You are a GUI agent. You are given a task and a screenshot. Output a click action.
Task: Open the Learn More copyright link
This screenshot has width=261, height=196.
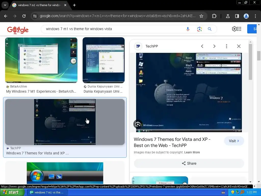tap(192, 152)
